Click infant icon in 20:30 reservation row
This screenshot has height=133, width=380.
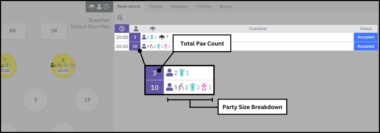pos(166,46)
